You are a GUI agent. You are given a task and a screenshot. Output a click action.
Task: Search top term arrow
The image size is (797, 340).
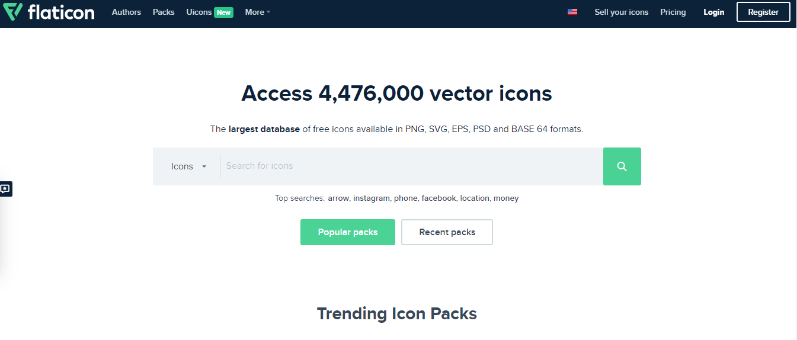[x=338, y=198]
